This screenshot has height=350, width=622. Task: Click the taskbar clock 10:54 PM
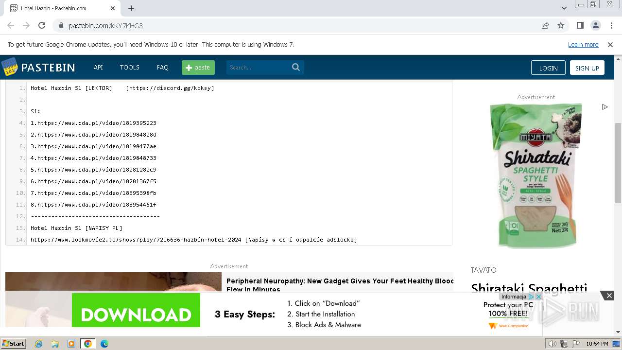(597, 344)
